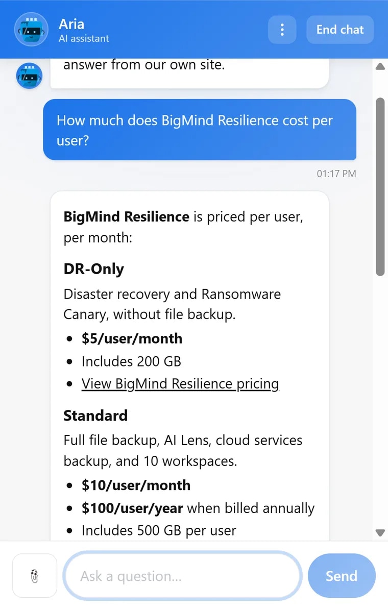The width and height of the screenshot is (388, 610).
Task: End the chat session
Action: [x=339, y=30]
